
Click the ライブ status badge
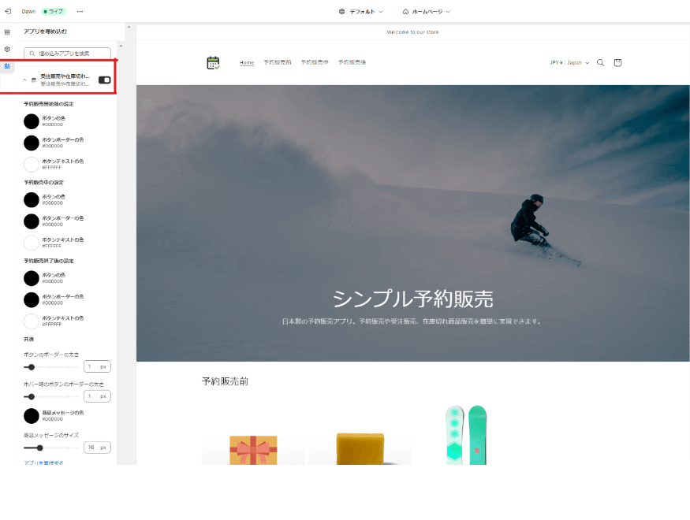tap(54, 12)
